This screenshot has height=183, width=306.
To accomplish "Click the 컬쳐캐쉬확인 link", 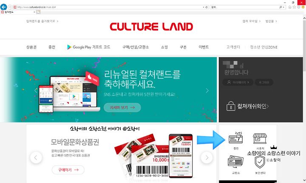I will click(253, 106).
